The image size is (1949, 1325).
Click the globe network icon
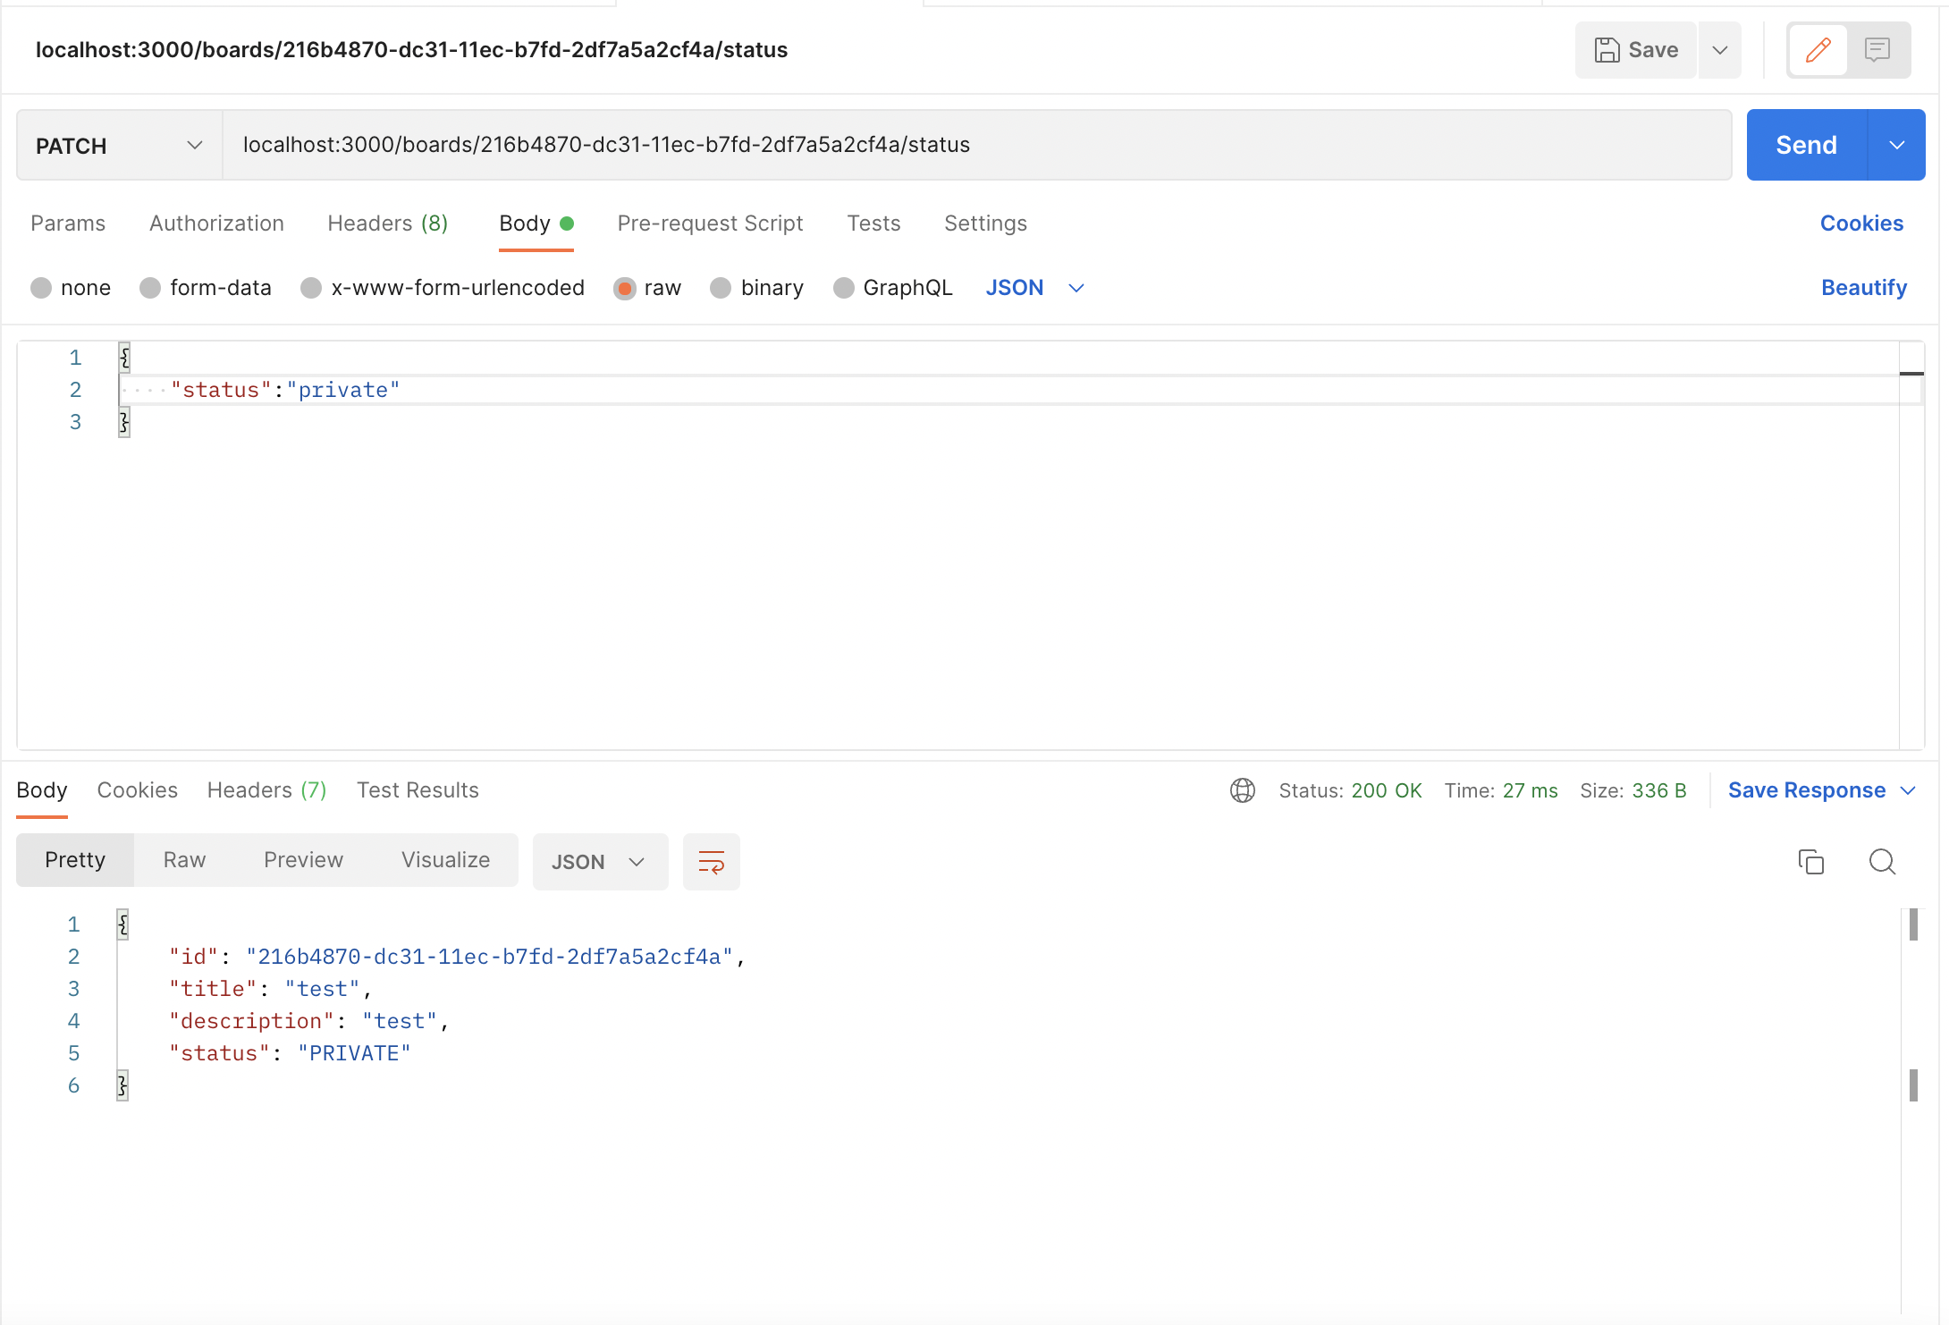[1242, 790]
